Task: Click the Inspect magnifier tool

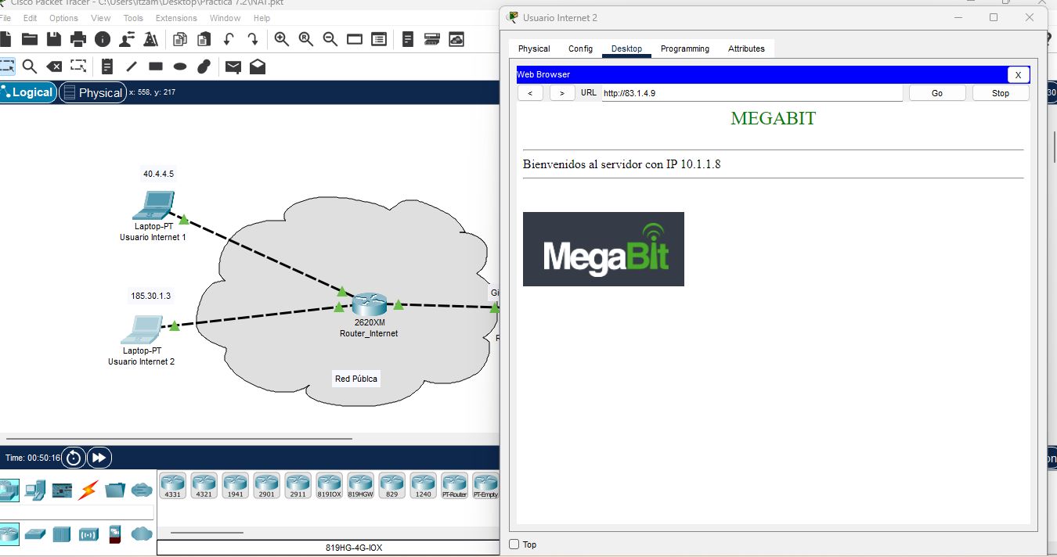Action: (x=30, y=66)
